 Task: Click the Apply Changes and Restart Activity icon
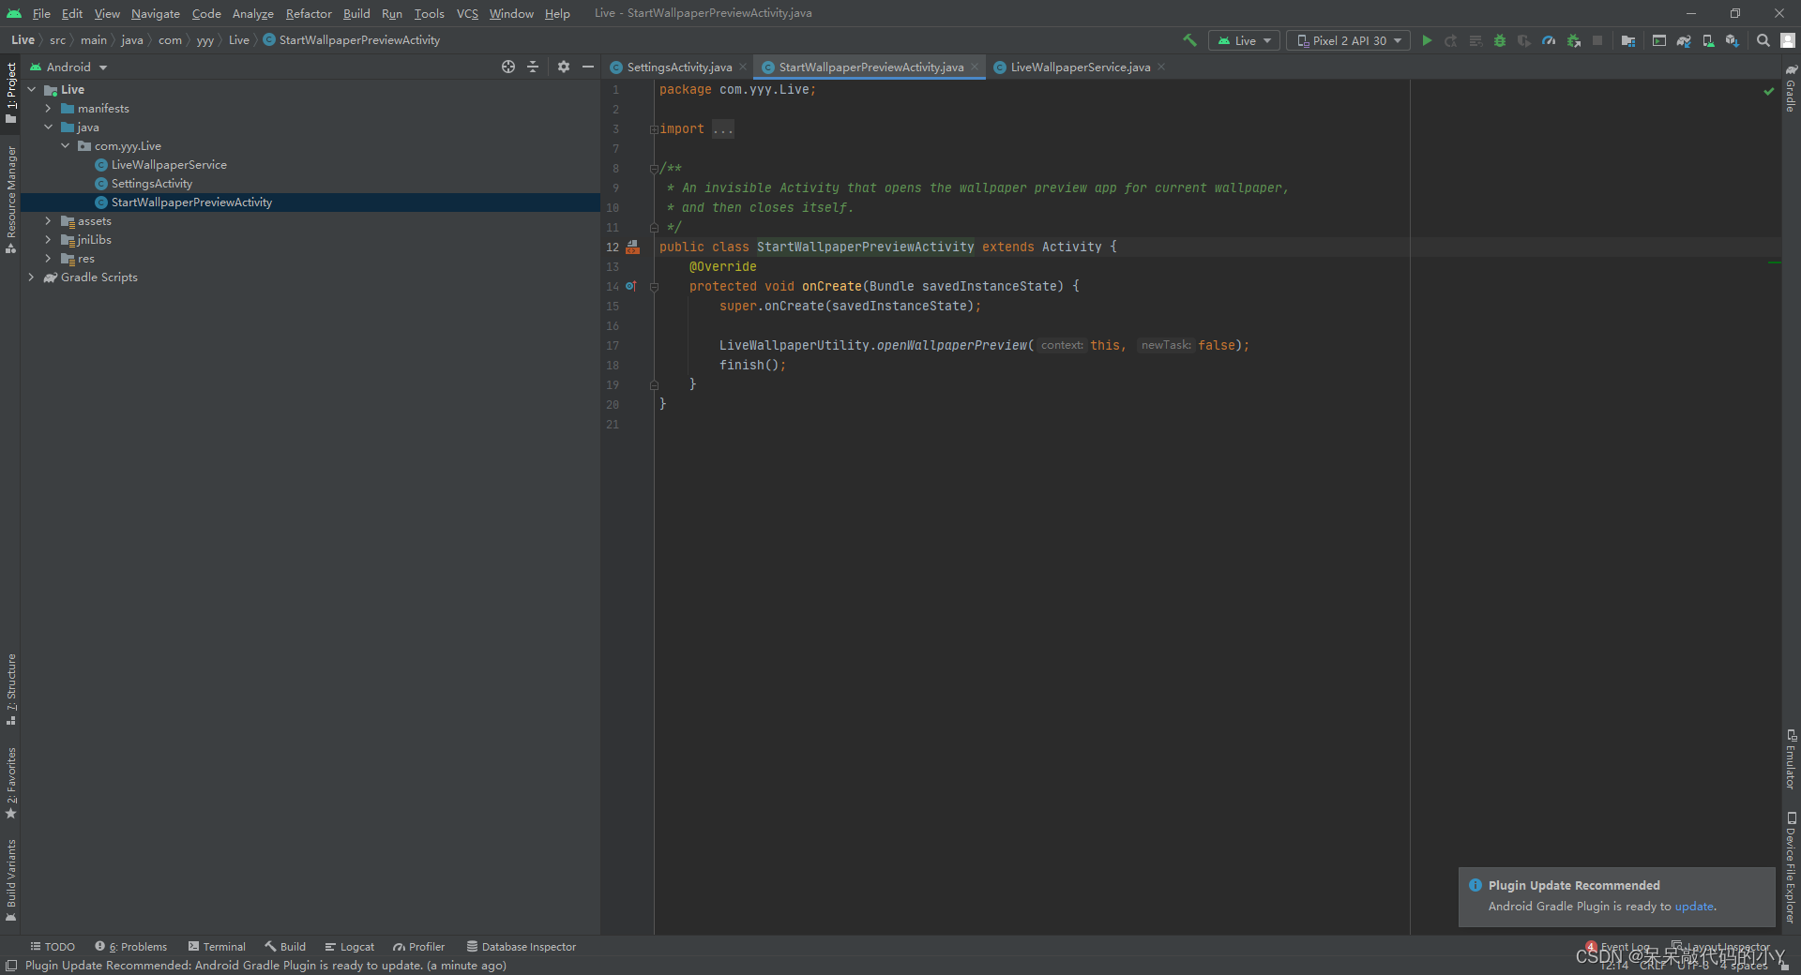(1451, 40)
